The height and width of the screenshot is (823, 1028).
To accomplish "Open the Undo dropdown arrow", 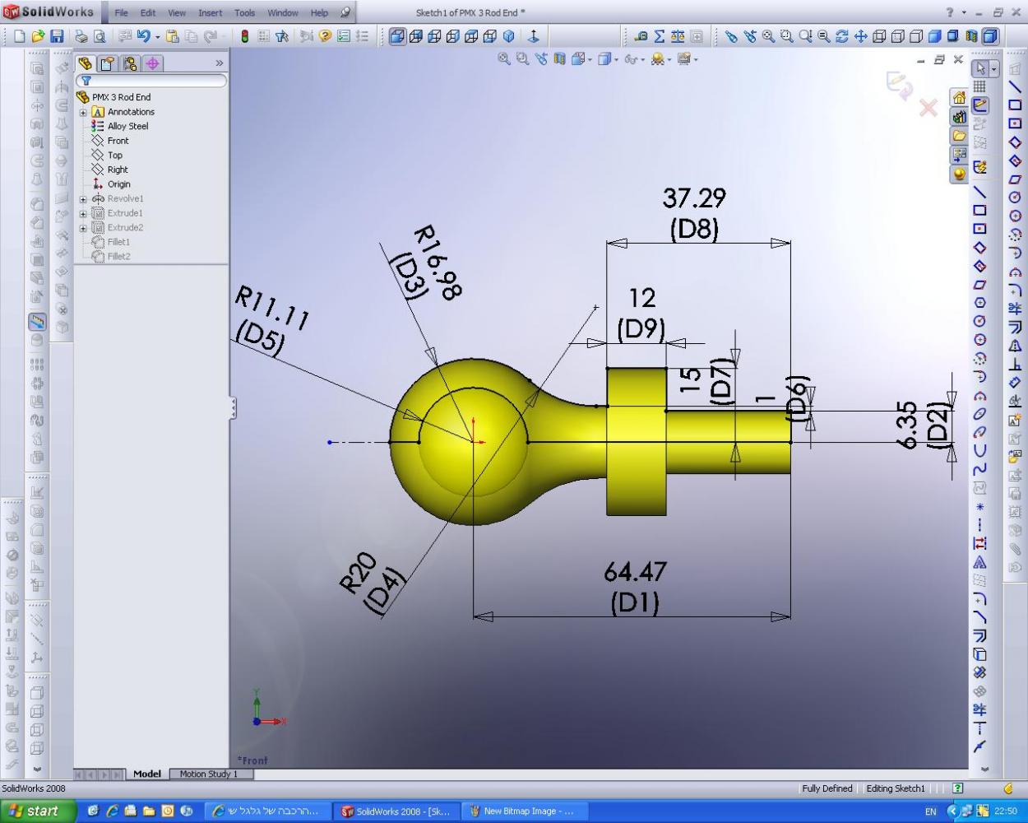I will click(156, 37).
